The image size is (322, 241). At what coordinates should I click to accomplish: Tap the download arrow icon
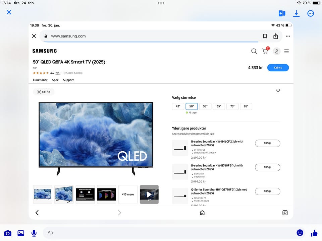(296, 13)
